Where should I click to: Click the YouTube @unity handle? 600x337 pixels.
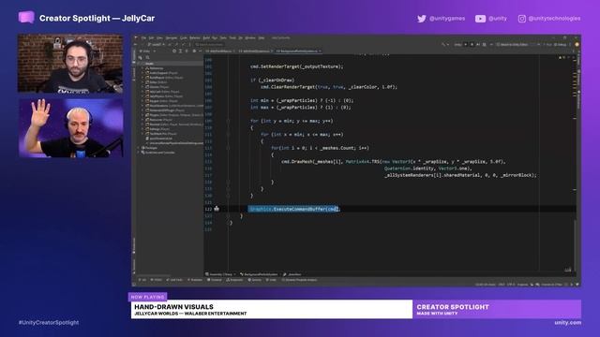click(x=491, y=19)
